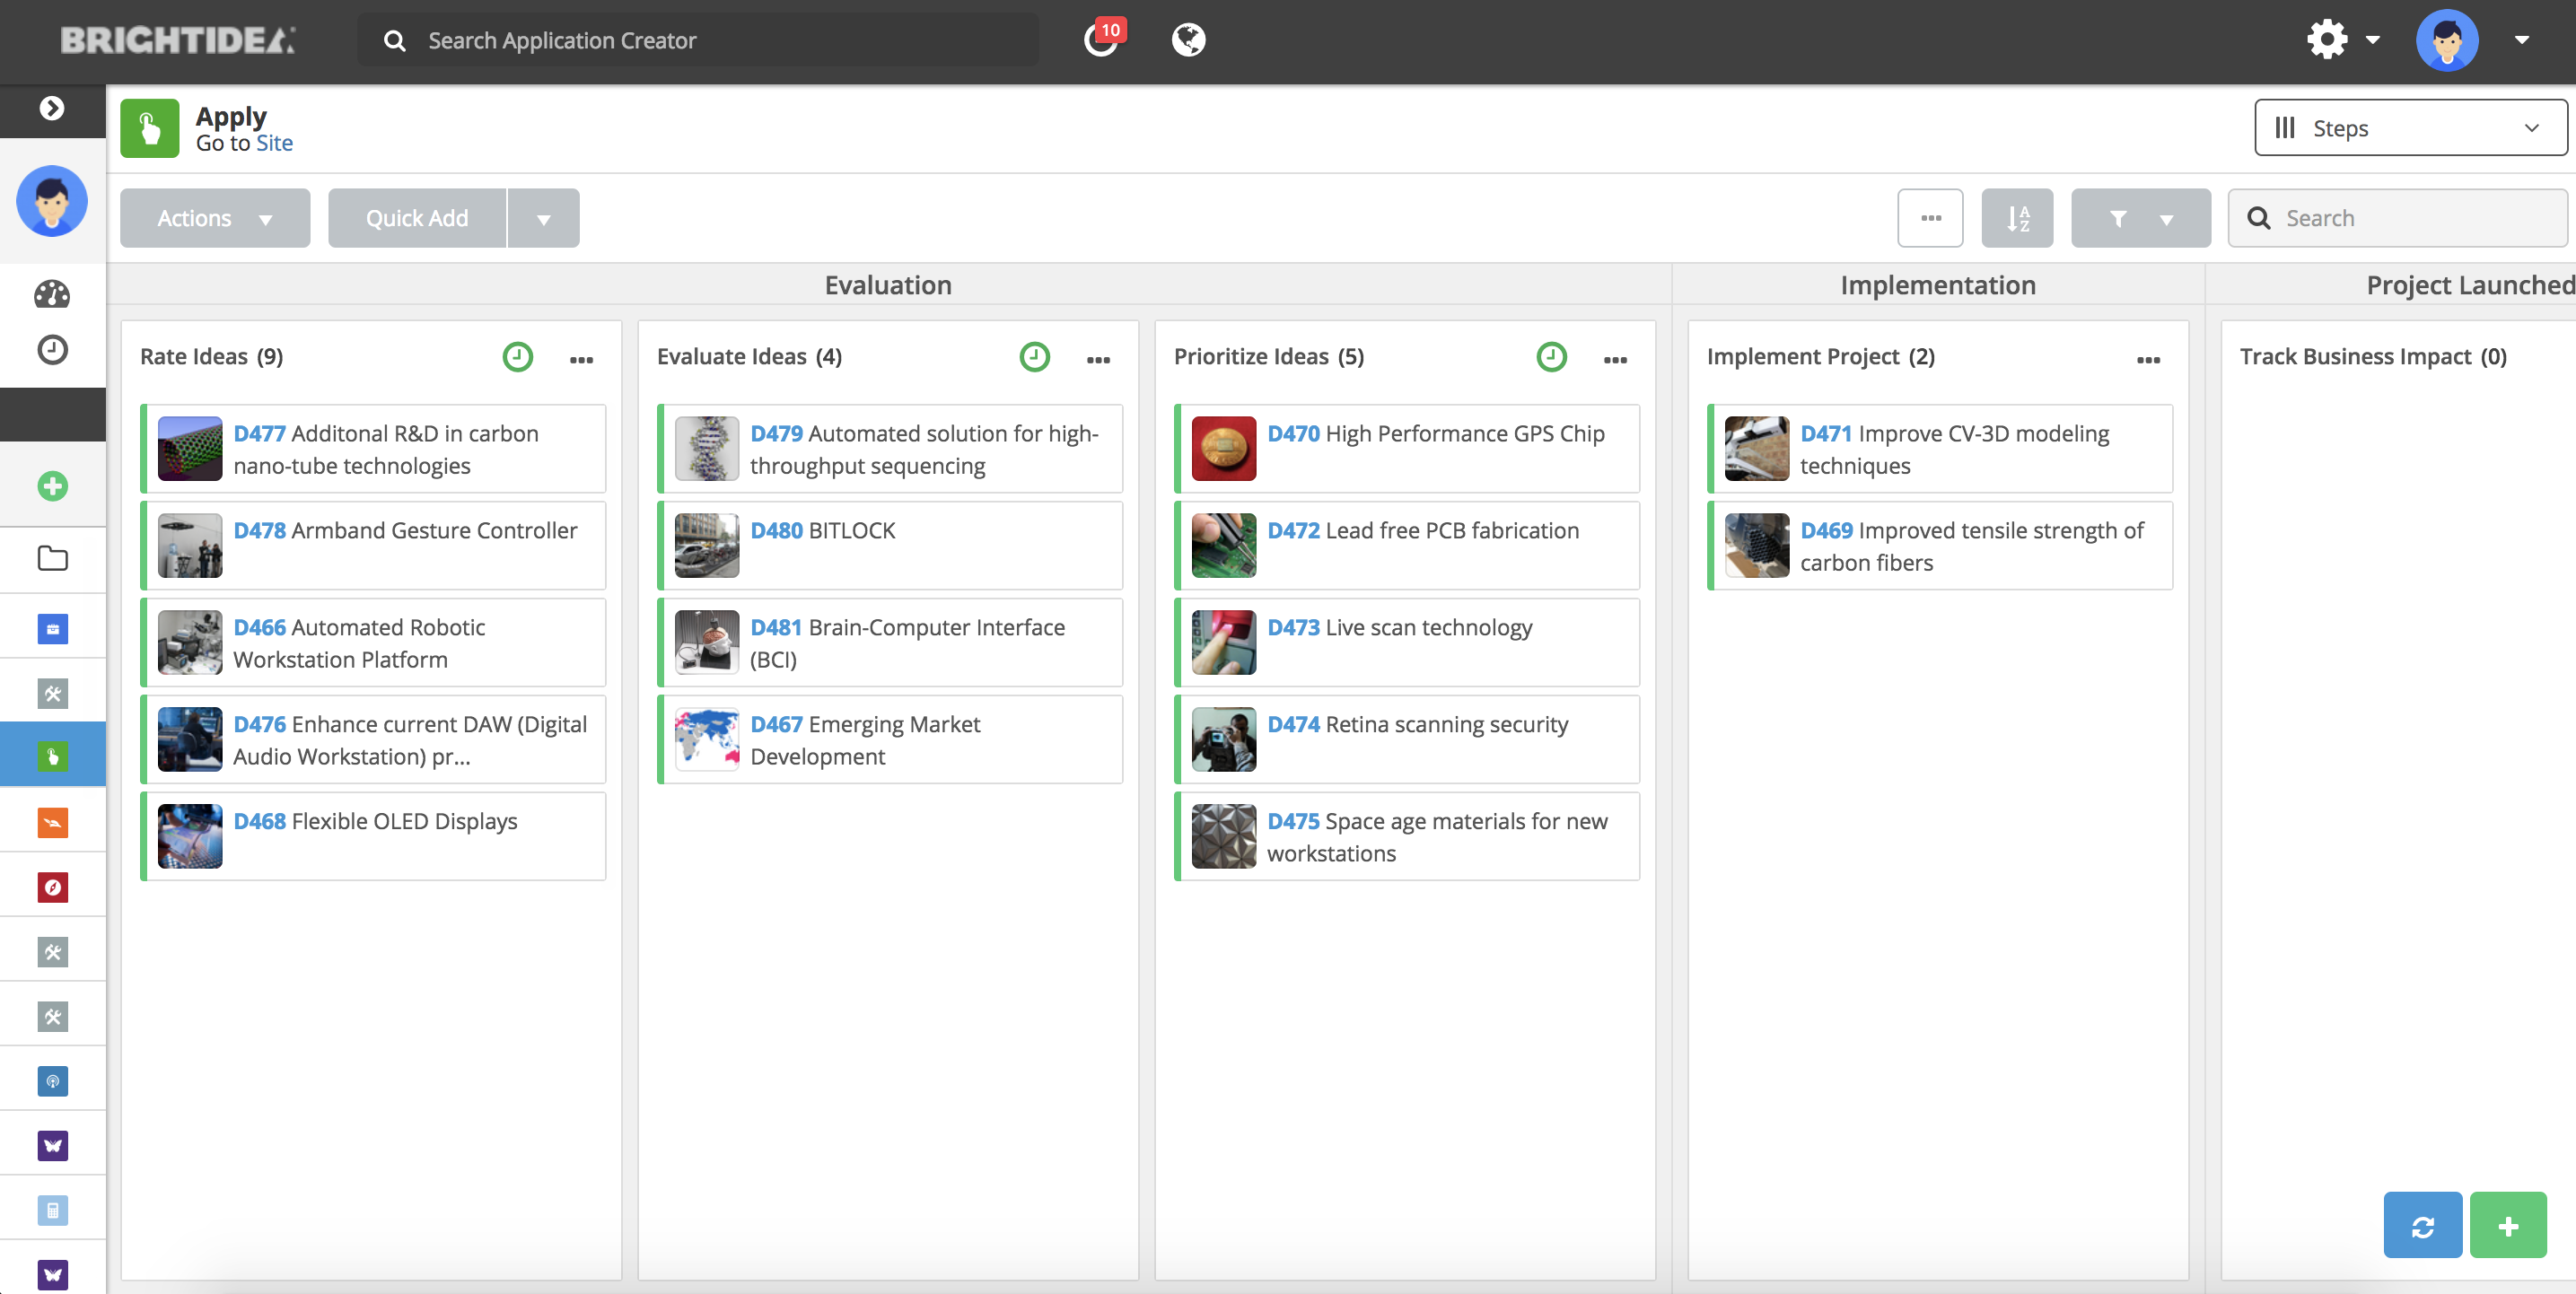Open idea D471 Improve CV-3D modeling techniques
2576x1294 pixels.
1941,448
